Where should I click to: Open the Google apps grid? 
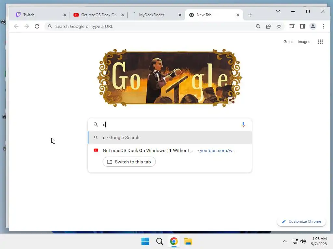tap(320, 42)
